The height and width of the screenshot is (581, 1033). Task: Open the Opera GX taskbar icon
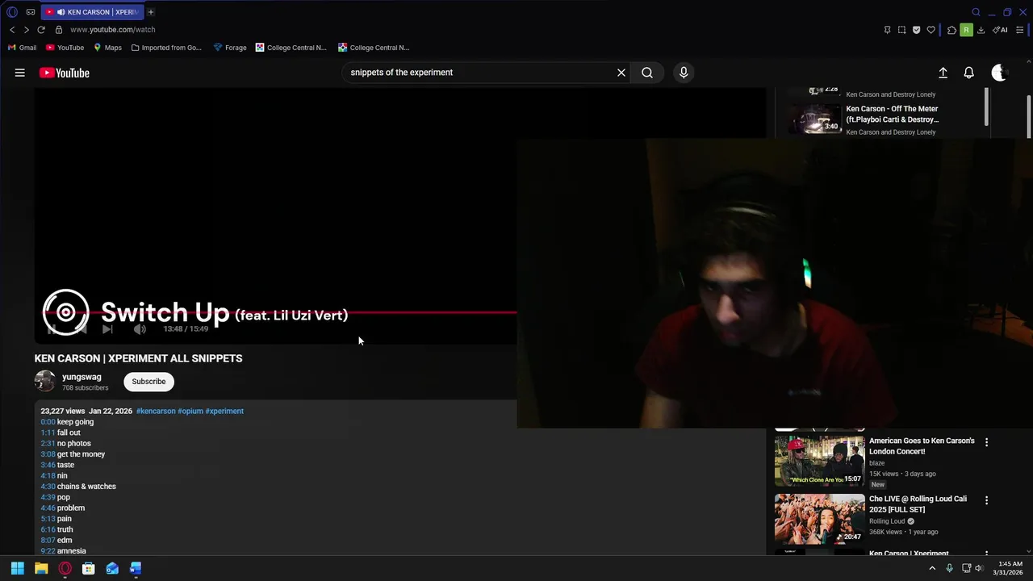tap(65, 568)
